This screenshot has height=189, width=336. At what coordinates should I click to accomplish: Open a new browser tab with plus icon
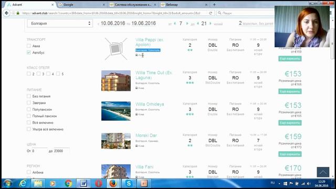214,5
